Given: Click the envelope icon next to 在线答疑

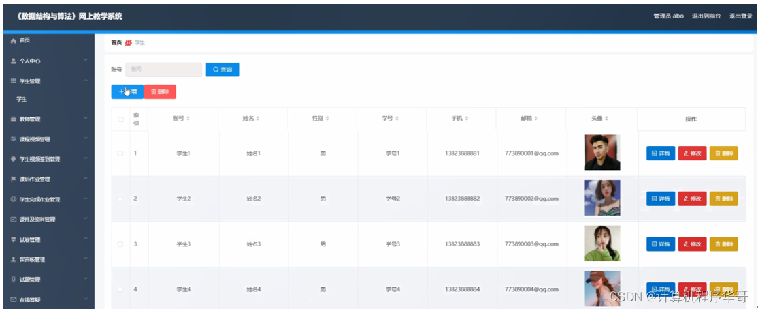Looking at the screenshot, I should 14,300.
